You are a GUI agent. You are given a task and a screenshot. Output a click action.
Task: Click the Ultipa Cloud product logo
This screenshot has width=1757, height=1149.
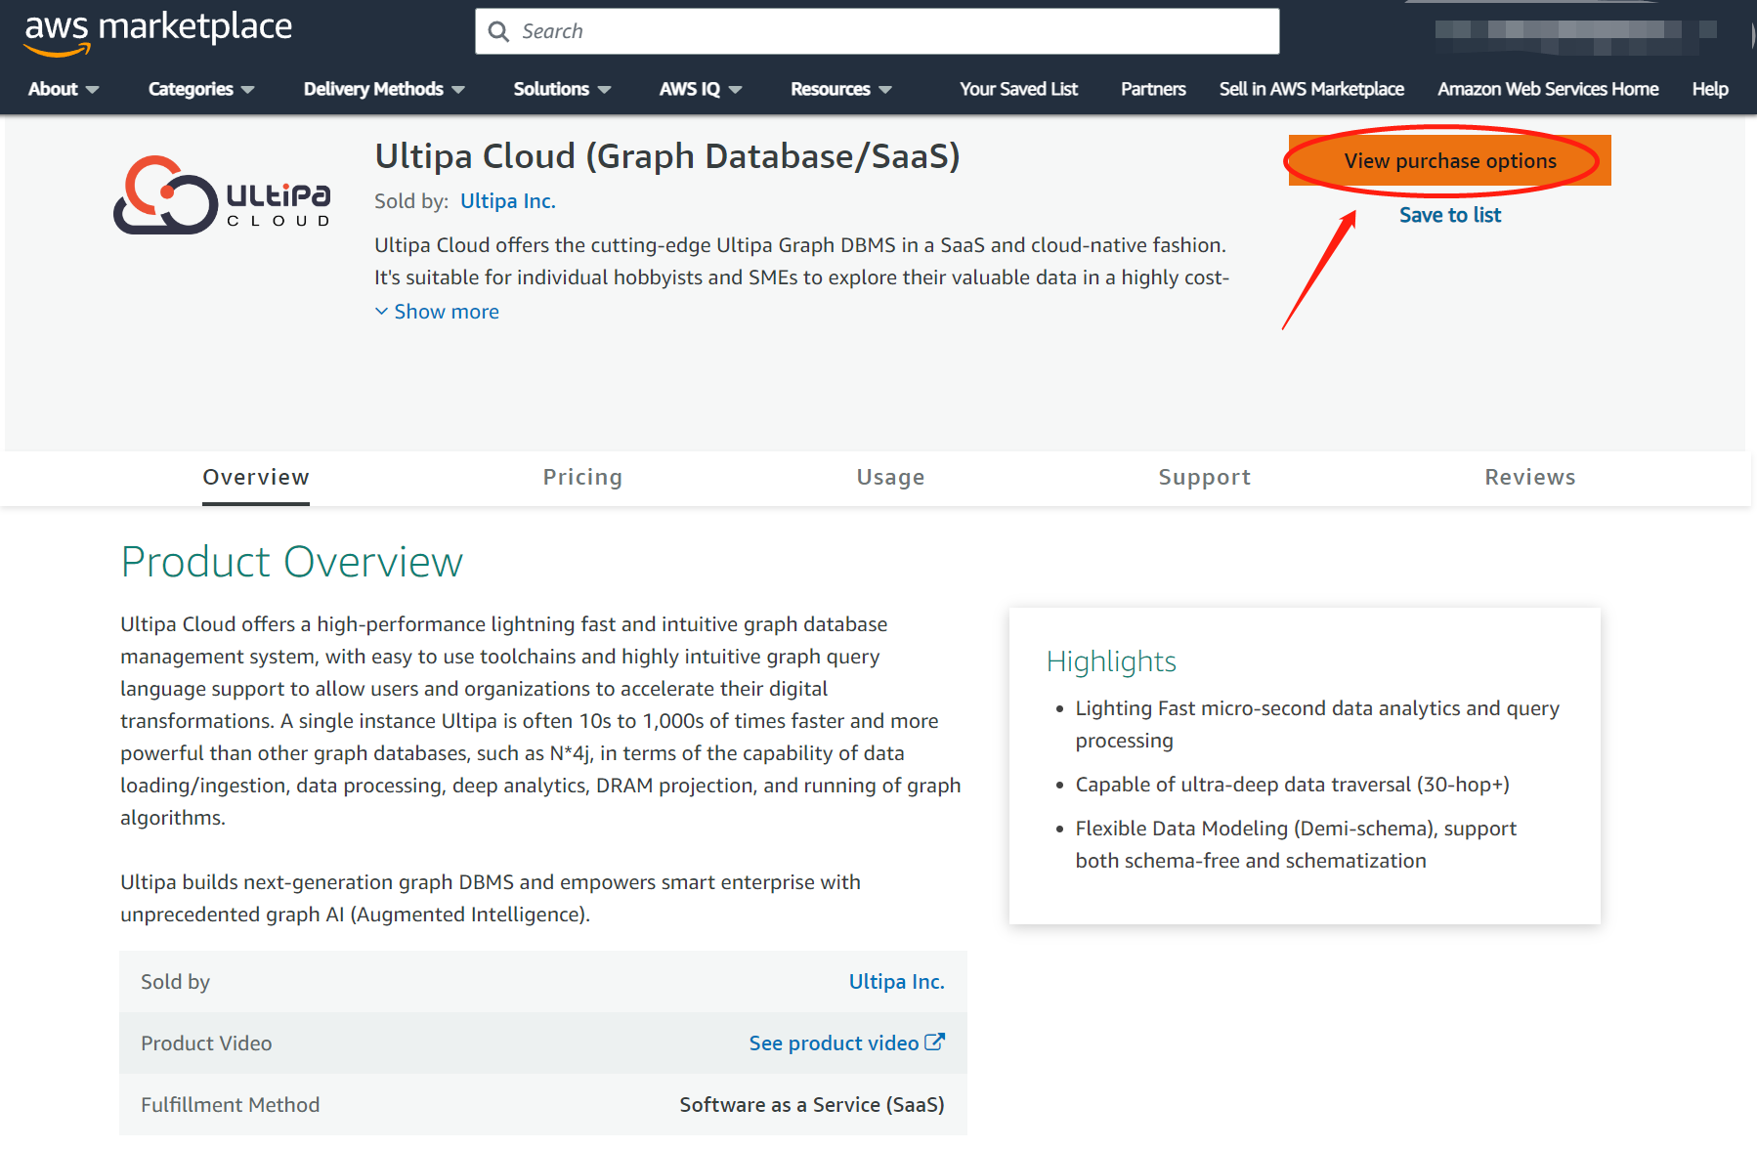pyautogui.click(x=222, y=194)
